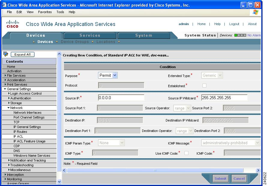This screenshot has width=267, height=186.
Task: Click the Internet Explorer title bar icon
Action: 4,5
